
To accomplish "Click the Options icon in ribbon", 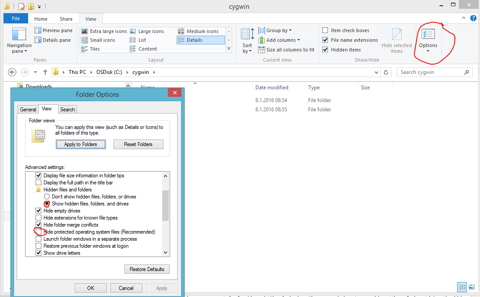I will pyautogui.click(x=428, y=34).
